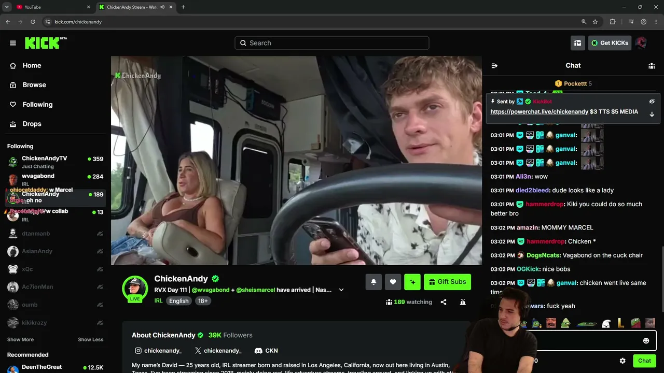Open the chickenandy_ X profile link

(x=218, y=351)
